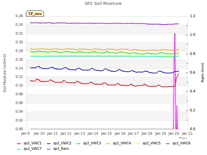Click the Jan 10 x-axis tick label
Viewport: 207px width, 155px height.
(39, 133)
